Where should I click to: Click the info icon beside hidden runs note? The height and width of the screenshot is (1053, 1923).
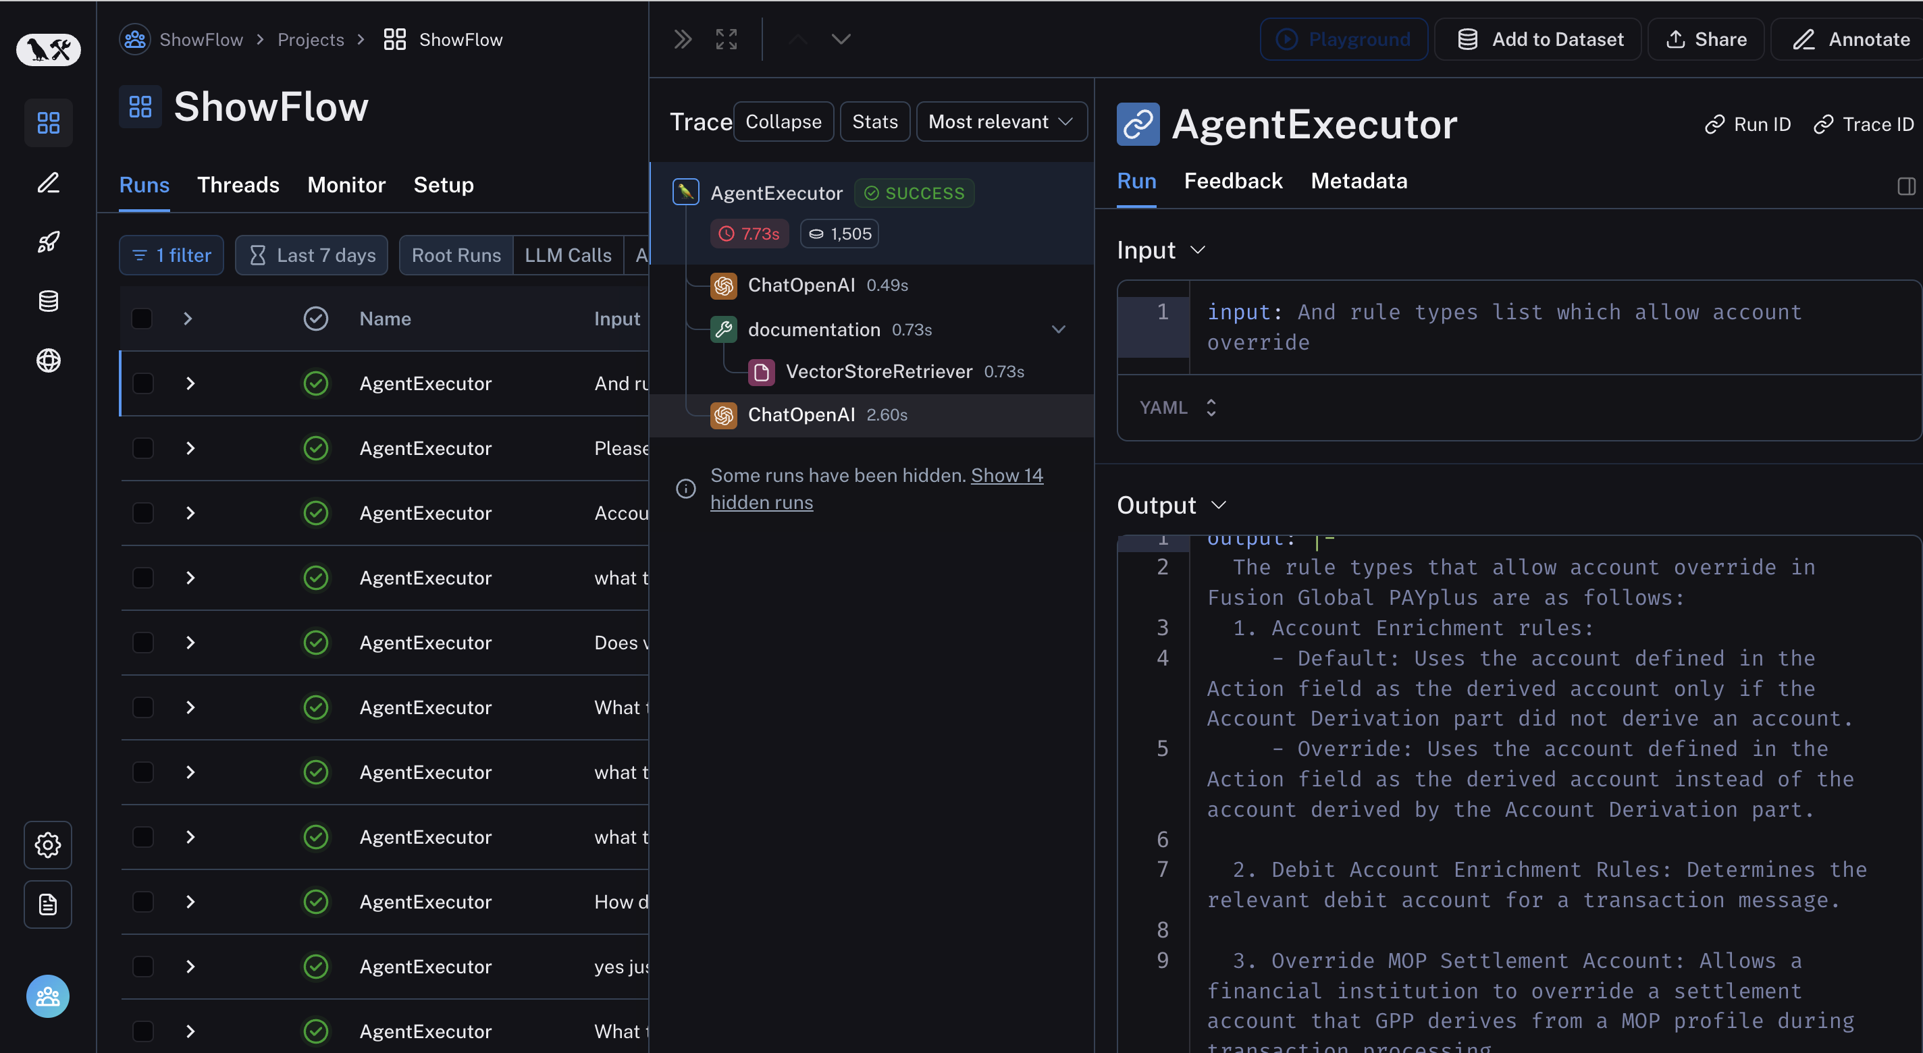coord(685,489)
